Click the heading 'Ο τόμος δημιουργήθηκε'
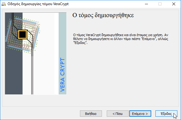 click(103, 15)
